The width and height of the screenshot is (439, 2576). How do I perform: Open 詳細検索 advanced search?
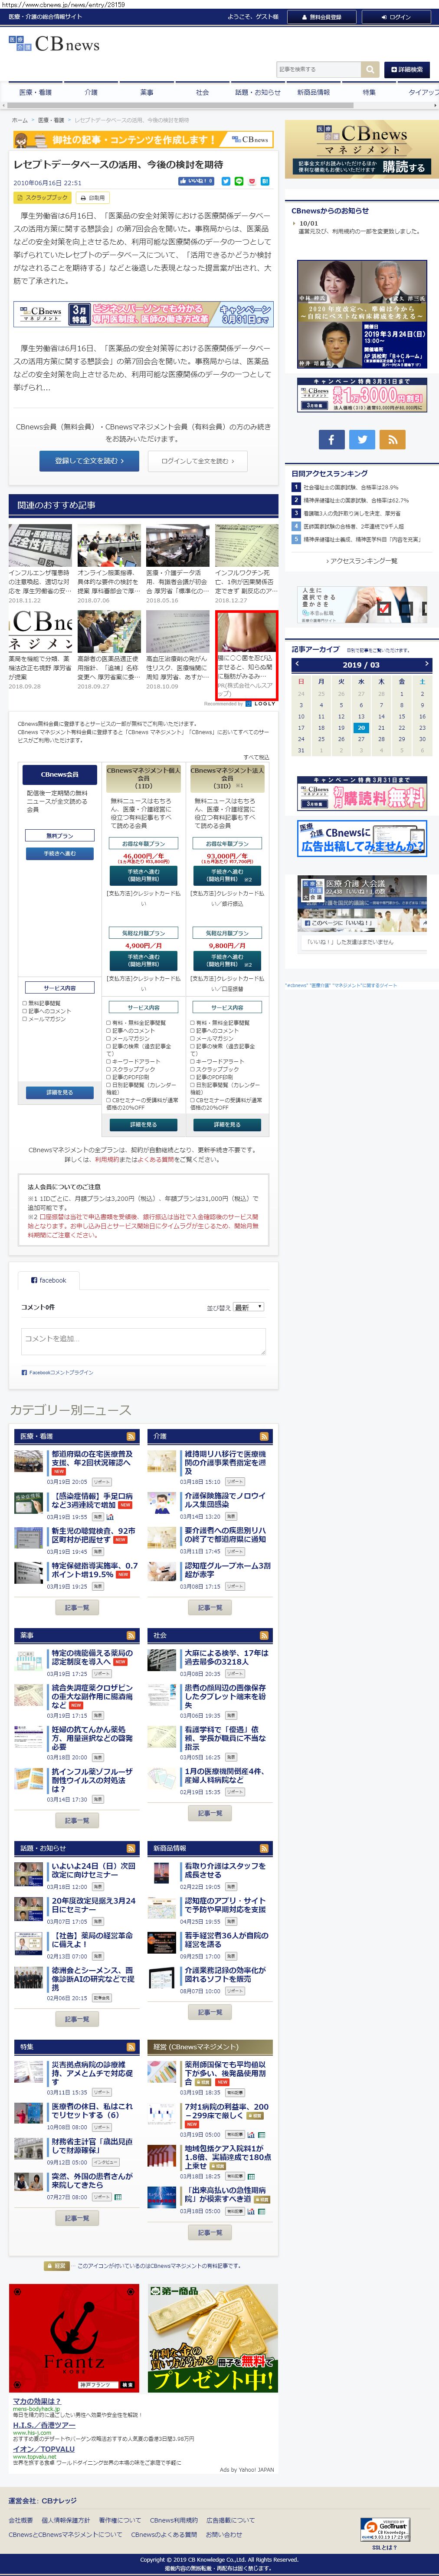click(407, 69)
